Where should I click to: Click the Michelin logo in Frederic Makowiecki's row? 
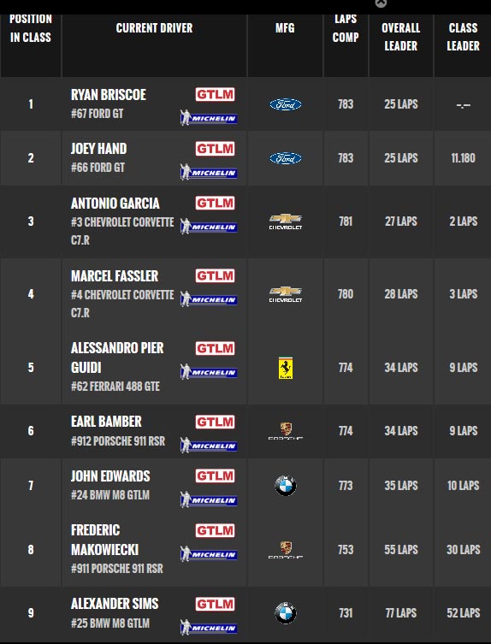tap(209, 554)
